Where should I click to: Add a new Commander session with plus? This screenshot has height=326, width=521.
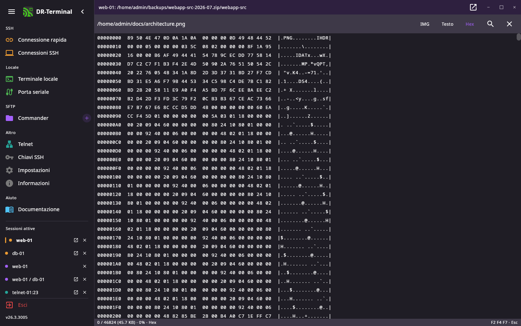(87, 118)
